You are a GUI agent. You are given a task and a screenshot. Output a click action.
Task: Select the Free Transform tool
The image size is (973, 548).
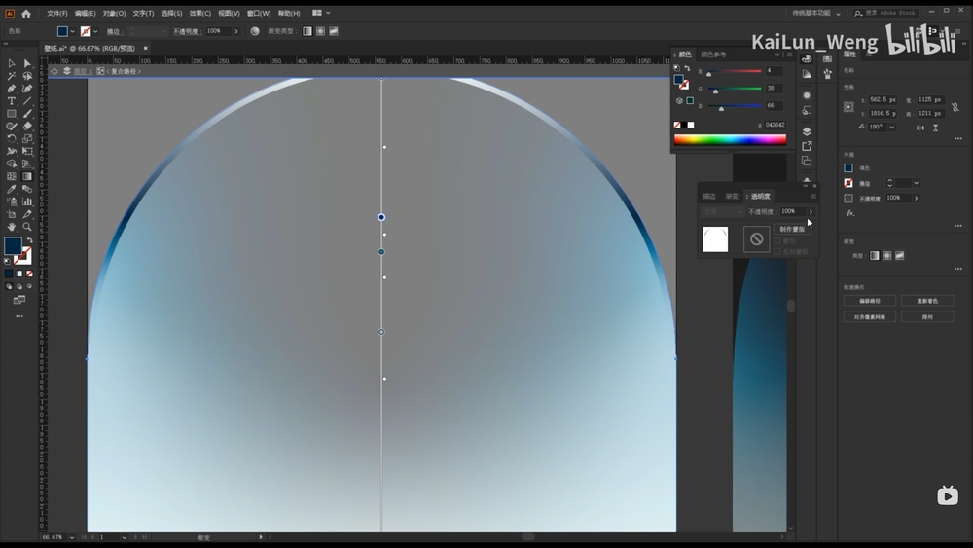27,152
